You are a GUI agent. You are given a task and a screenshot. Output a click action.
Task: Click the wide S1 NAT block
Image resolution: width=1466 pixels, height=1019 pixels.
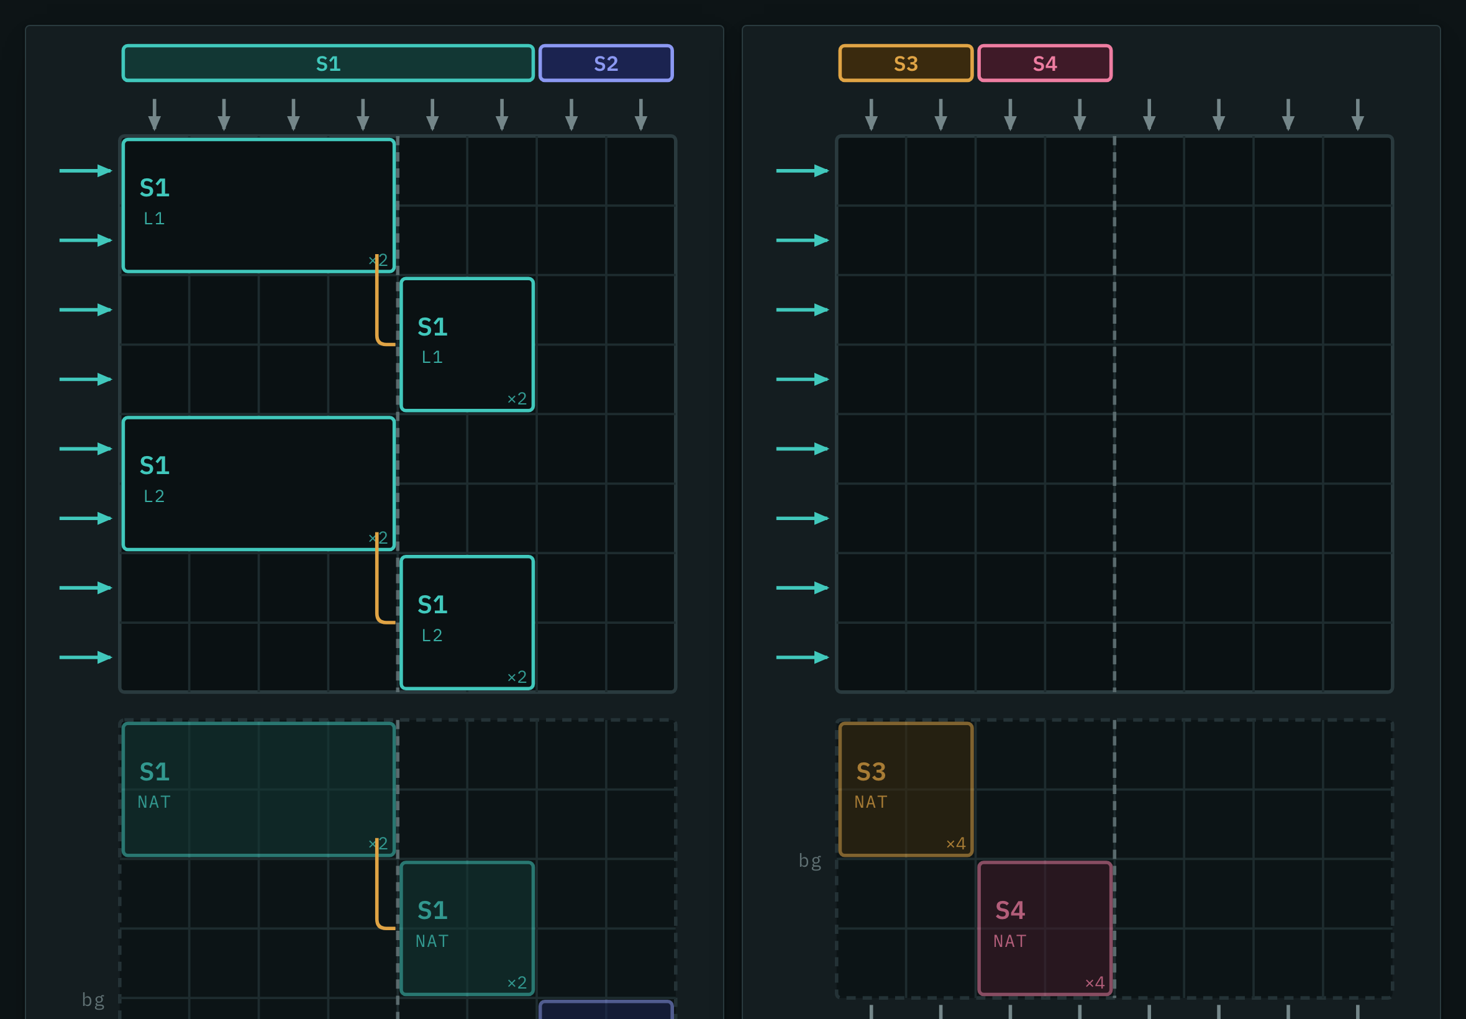pos(258,789)
